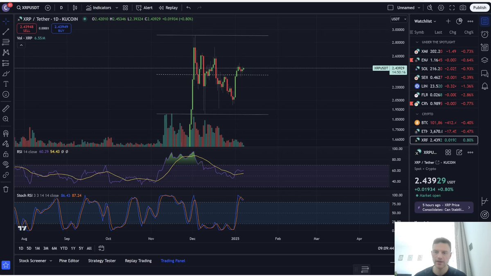The image size is (491, 276).
Task: Start bar Replay mode
Action: click(168, 8)
